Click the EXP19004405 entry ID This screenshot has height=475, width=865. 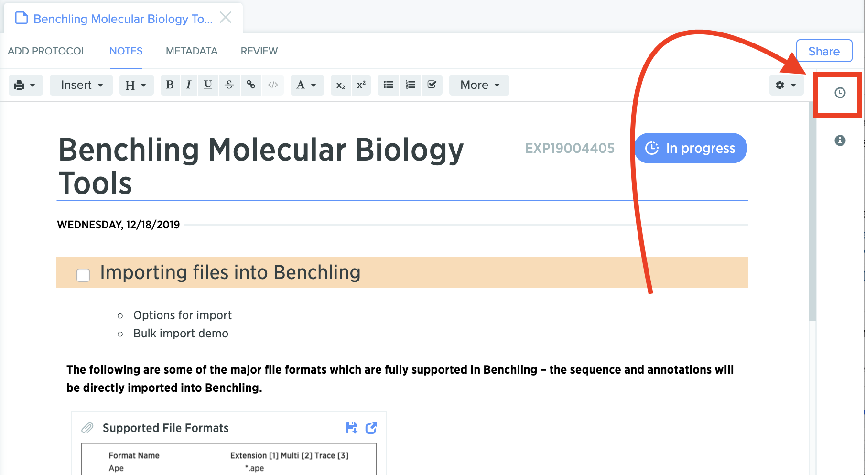pyautogui.click(x=570, y=148)
